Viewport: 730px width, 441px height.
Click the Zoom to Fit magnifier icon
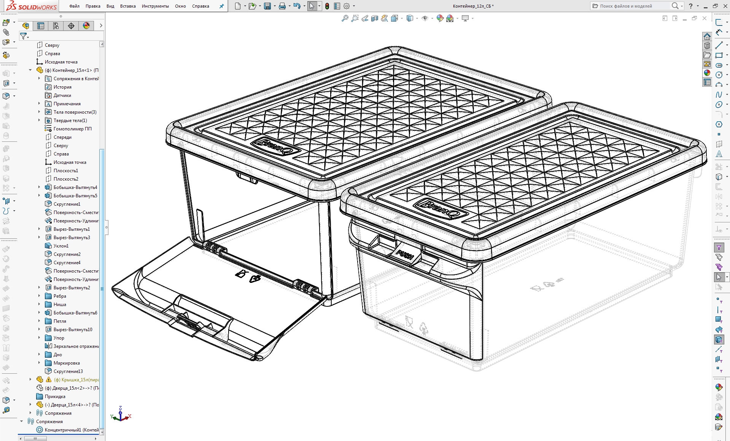(x=345, y=18)
